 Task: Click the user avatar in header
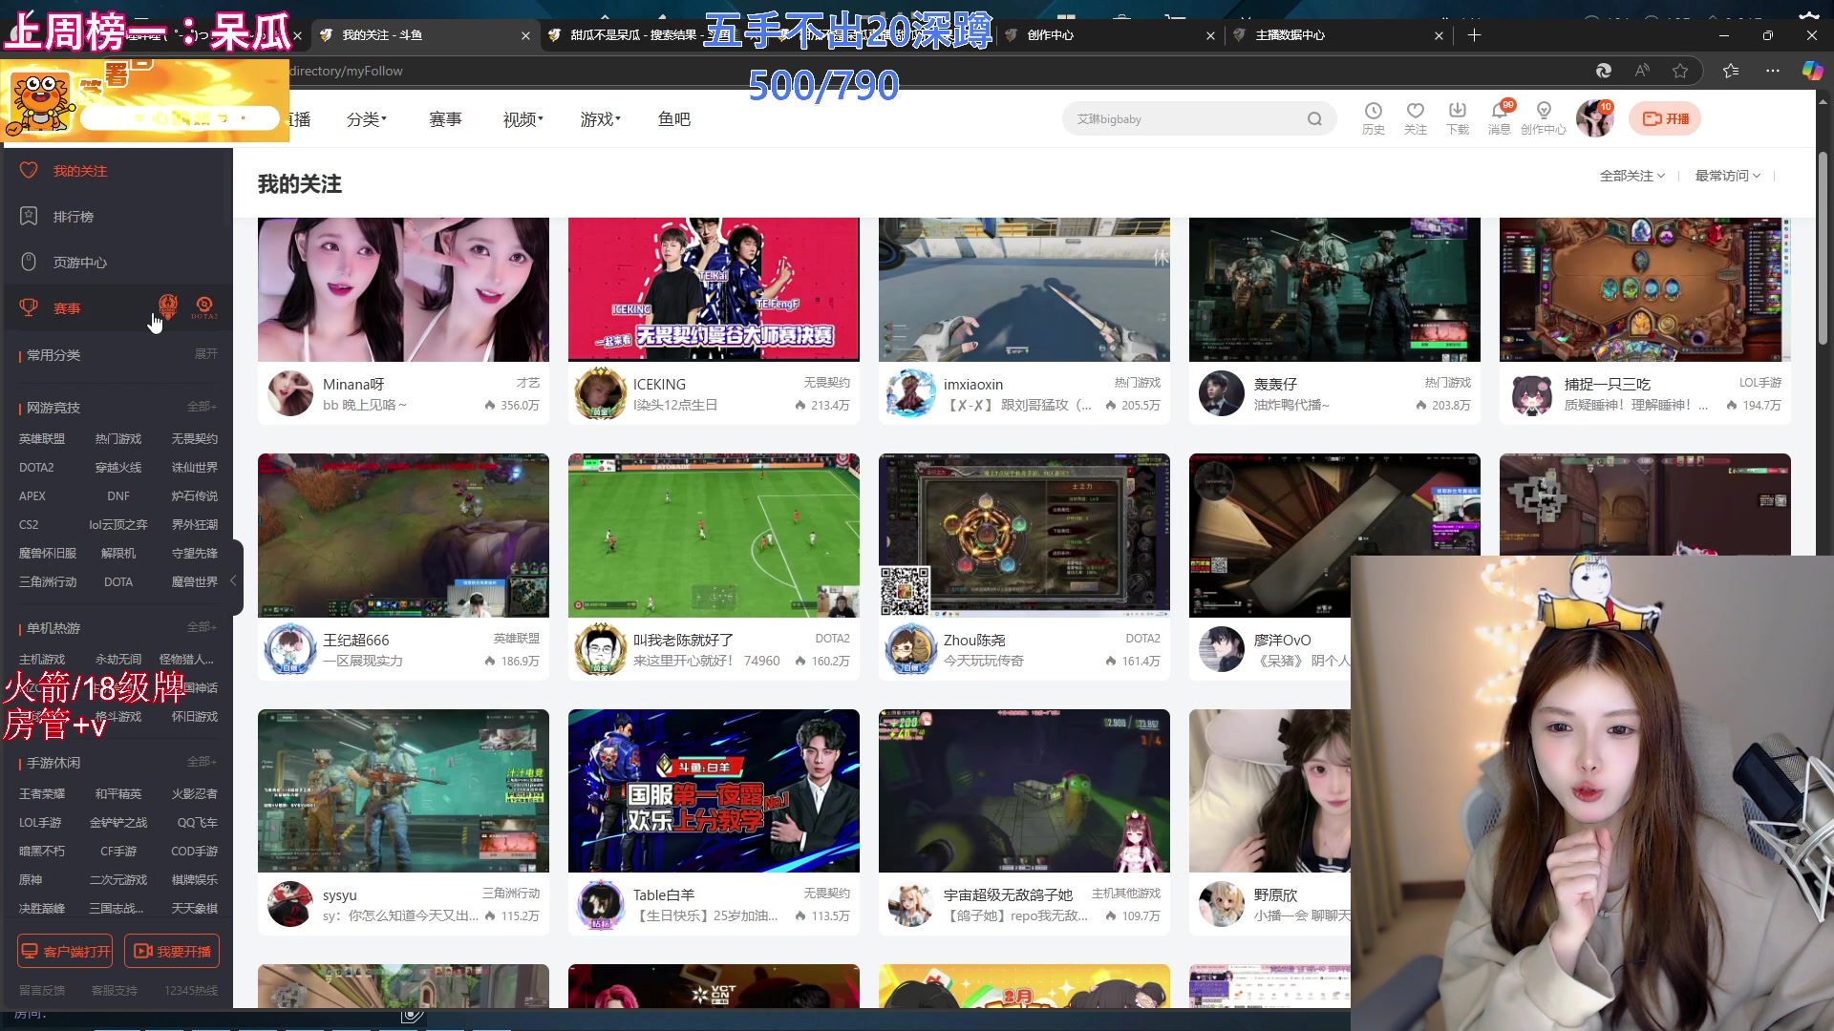pos(1594,118)
